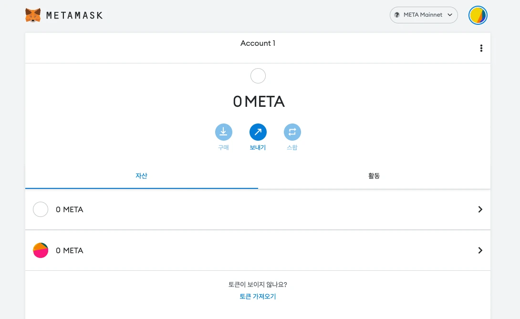Screen dimensions: 520x319
Task: Click the 구매 (buy) download icon
Action: 223,132
